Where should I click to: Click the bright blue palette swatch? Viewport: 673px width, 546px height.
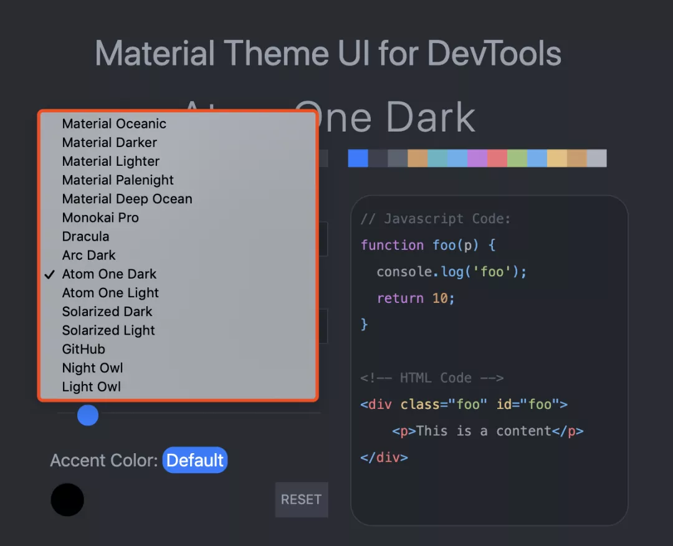[358, 158]
